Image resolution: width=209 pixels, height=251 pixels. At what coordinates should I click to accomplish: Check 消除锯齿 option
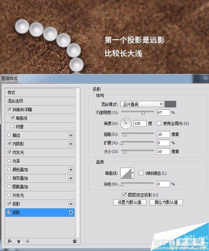tap(141, 173)
